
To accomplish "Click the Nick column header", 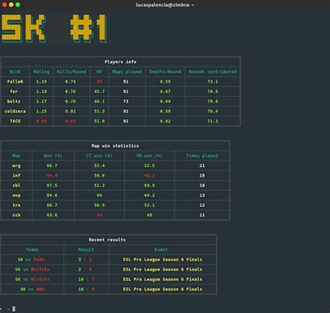I will pos(15,72).
